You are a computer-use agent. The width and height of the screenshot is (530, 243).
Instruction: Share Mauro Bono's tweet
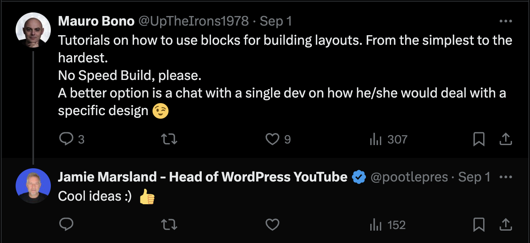tap(506, 139)
